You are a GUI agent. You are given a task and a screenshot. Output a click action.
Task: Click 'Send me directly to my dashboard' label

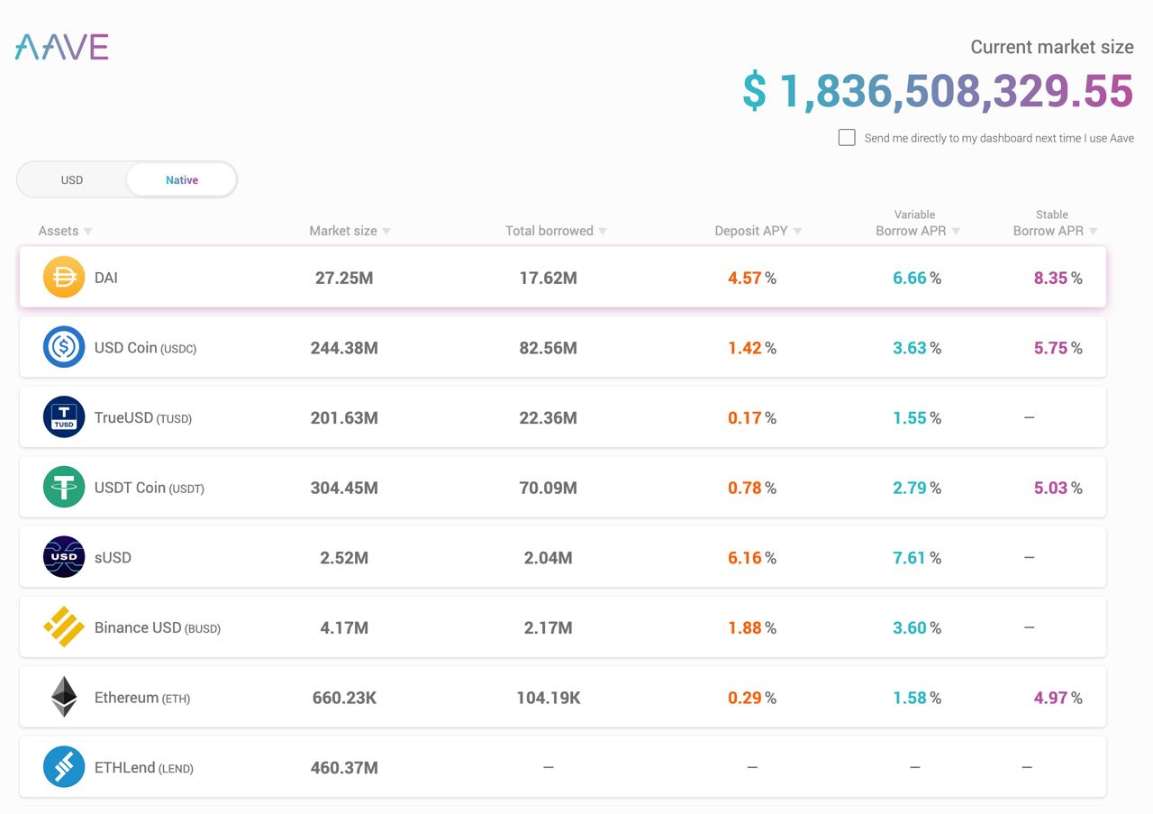click(x=999, y=138)
